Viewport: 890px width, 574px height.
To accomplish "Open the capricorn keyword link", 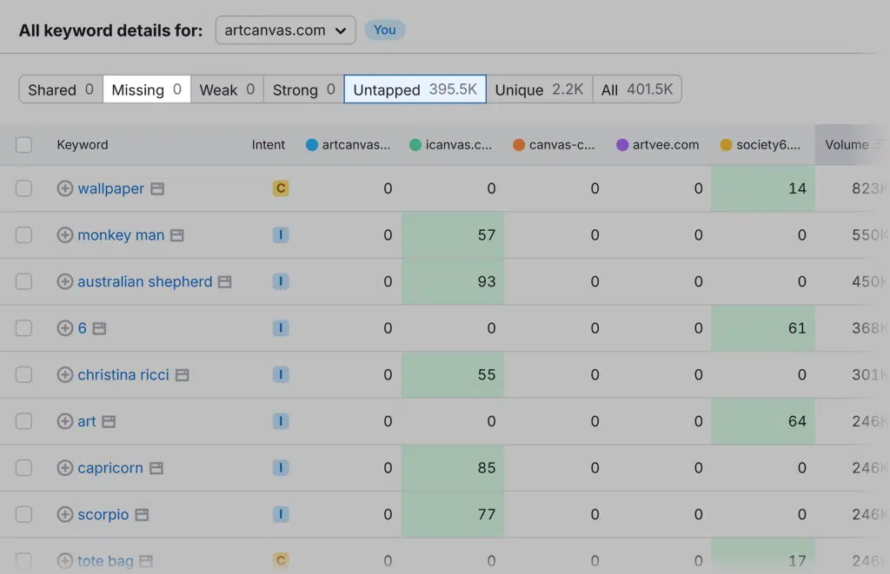I will 110,468.
